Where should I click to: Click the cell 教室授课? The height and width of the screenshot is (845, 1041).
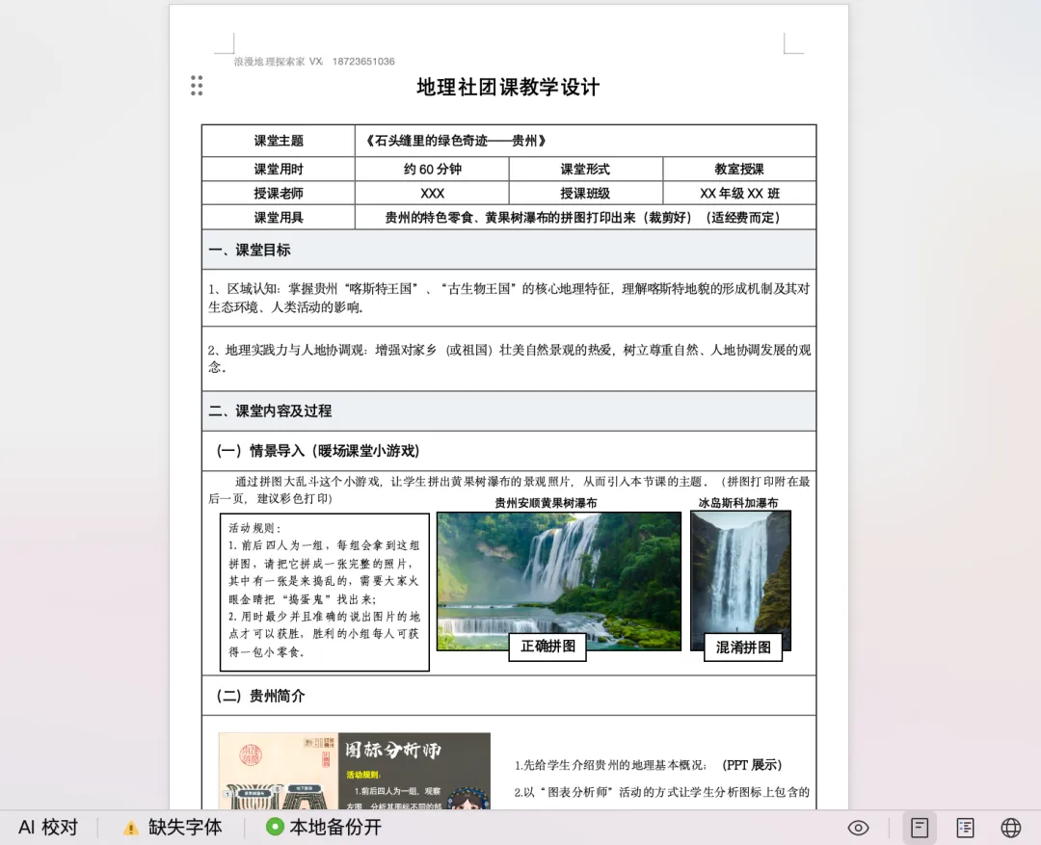tap(739, 169)
